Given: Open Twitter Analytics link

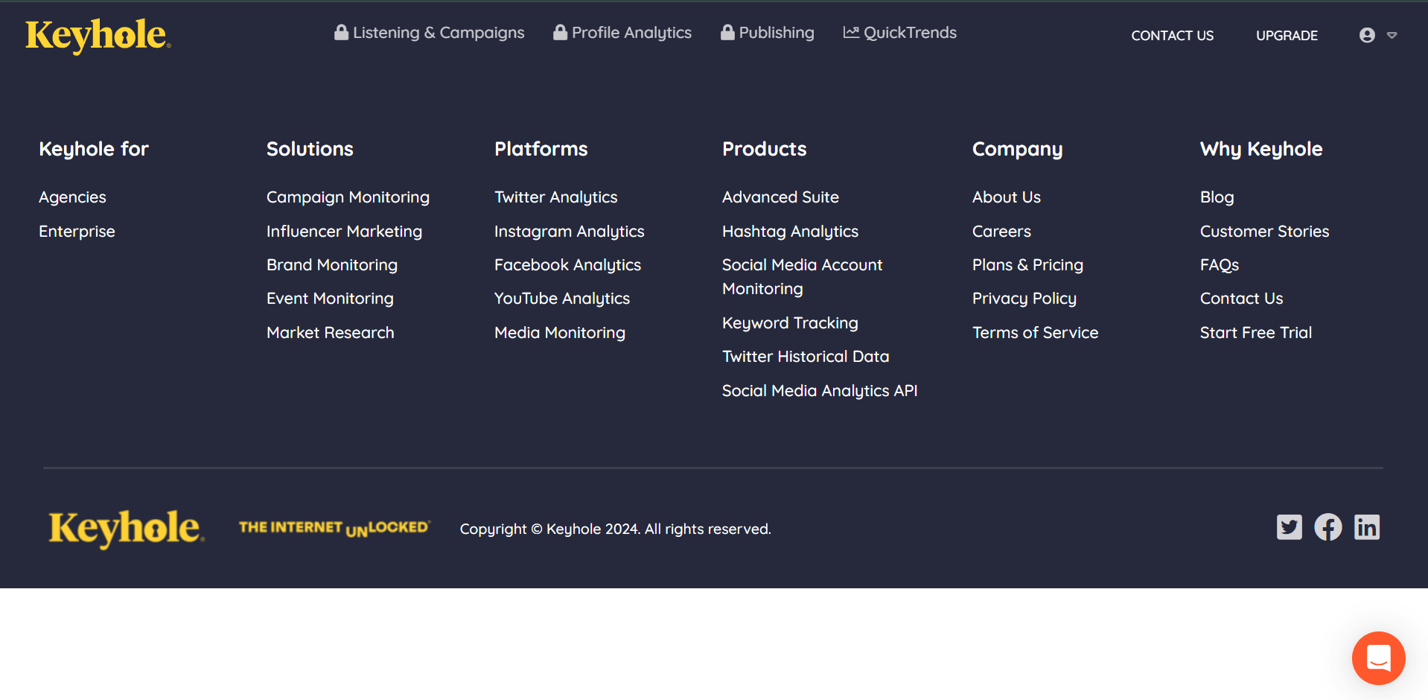Looking at the screenshot, I should (x=556, y=197).
